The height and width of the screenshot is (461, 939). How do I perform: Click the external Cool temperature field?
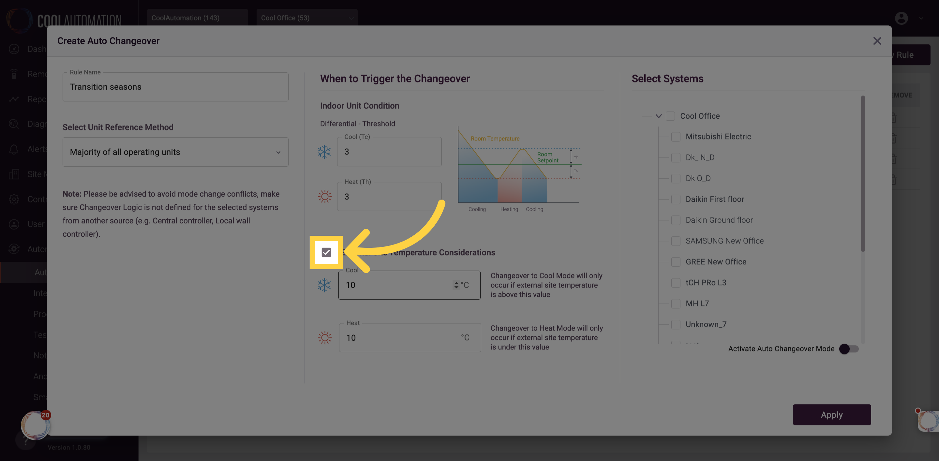409,285
